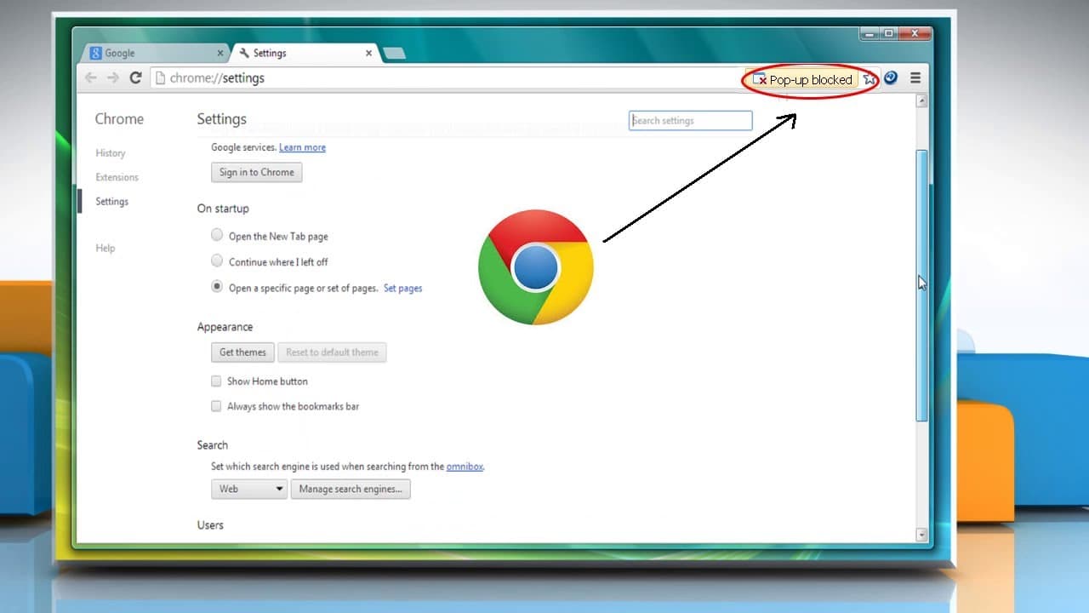
Task: Select Settings in the sidebar
Action: pyautogui.click(x=112, y=202)
